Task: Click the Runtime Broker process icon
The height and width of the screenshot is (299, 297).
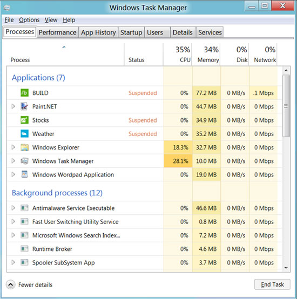Action: (x=24, y=249)
